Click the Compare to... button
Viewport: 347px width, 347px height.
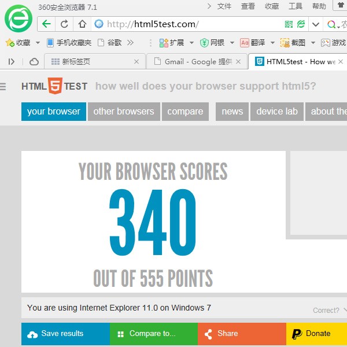pos(152,334)
